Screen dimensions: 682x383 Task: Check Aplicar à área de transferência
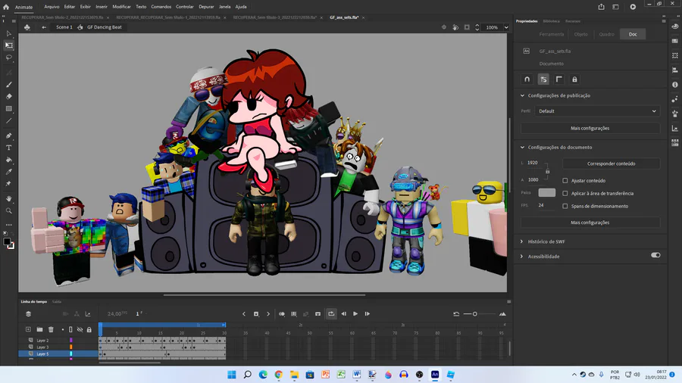(x=565, y=193)
